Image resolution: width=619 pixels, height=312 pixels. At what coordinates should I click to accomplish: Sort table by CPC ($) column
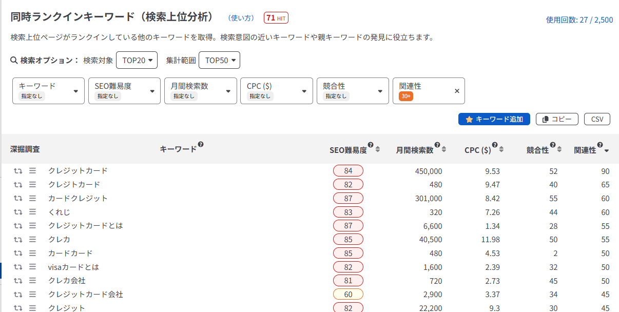point(501,150)
